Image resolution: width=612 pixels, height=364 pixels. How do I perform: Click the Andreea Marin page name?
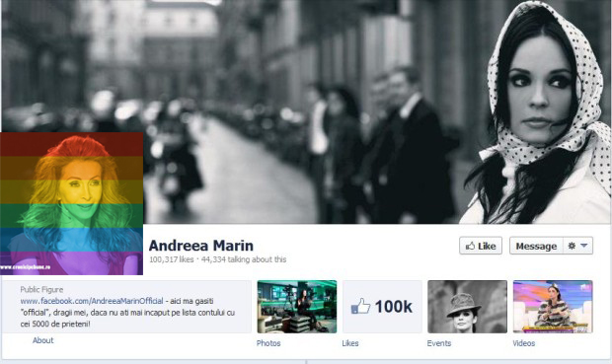[201, 246]
